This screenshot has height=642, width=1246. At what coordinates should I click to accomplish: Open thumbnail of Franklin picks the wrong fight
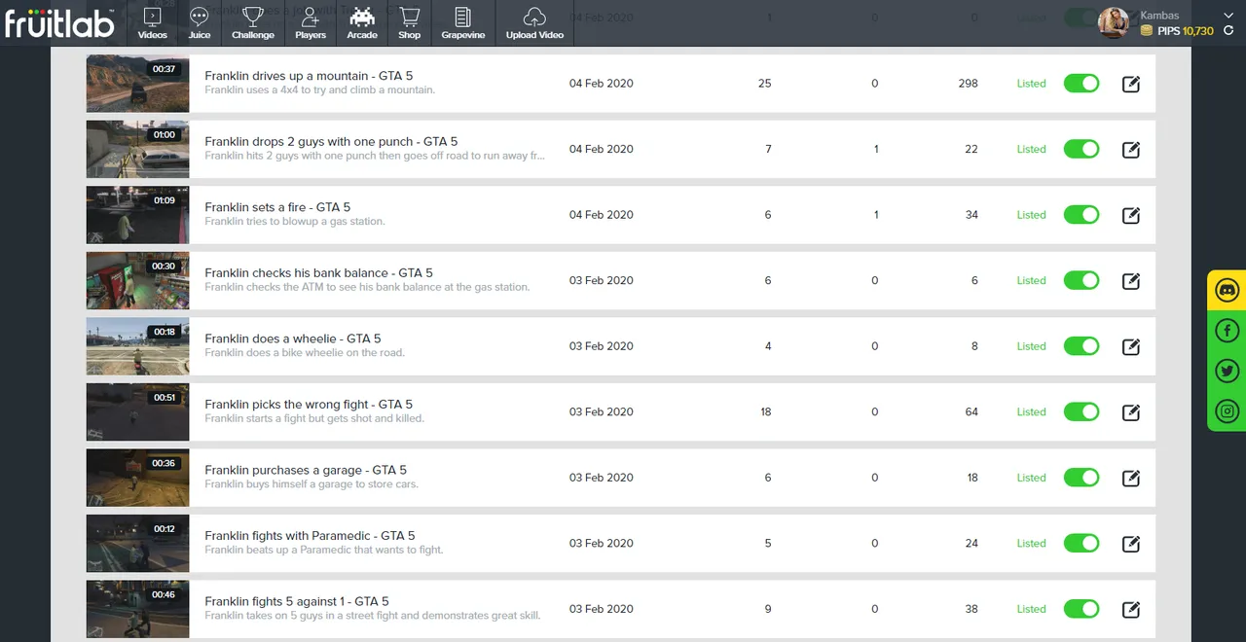pos(137,411)
